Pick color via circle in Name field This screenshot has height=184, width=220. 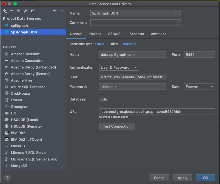177,13
